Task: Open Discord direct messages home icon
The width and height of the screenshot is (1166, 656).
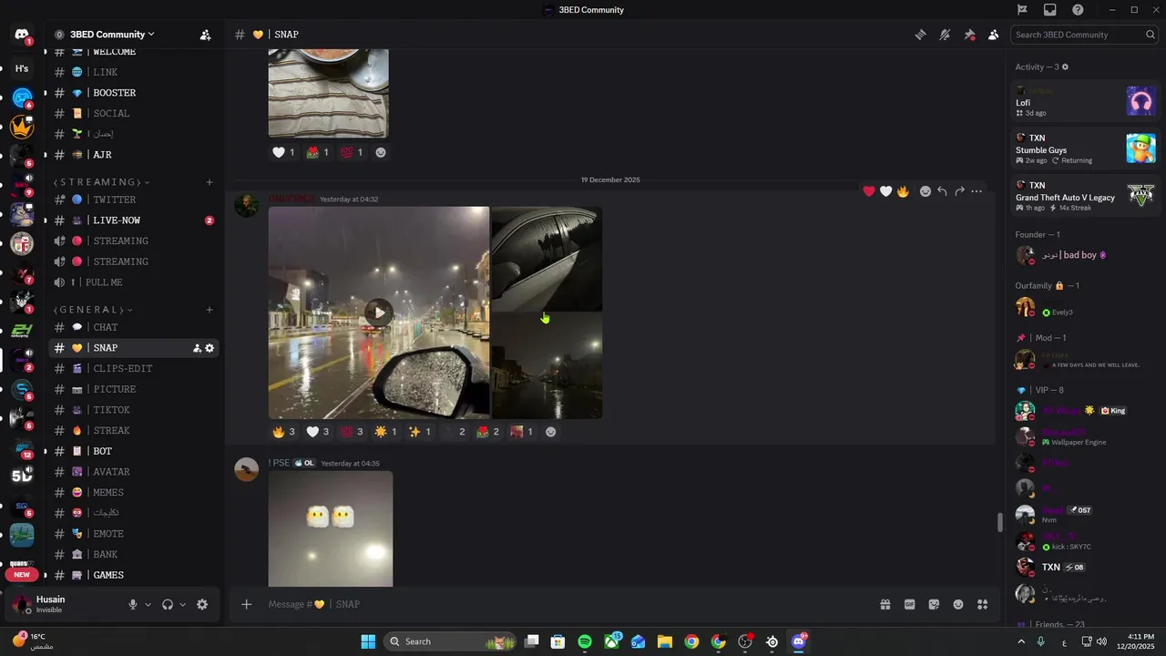Action: click(22, 35)
